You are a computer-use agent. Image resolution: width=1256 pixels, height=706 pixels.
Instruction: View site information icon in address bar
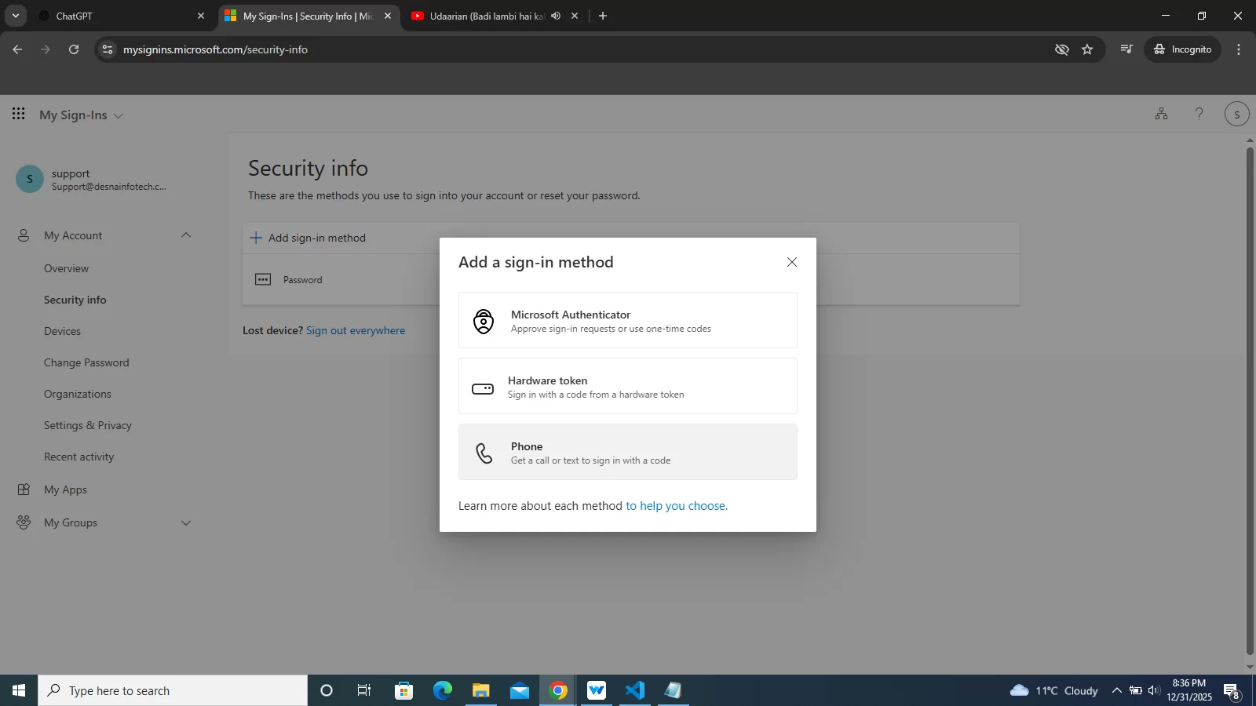point(108,49)
